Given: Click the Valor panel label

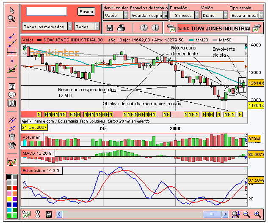Looking at the screenshot, I should [x=28, y=40].
